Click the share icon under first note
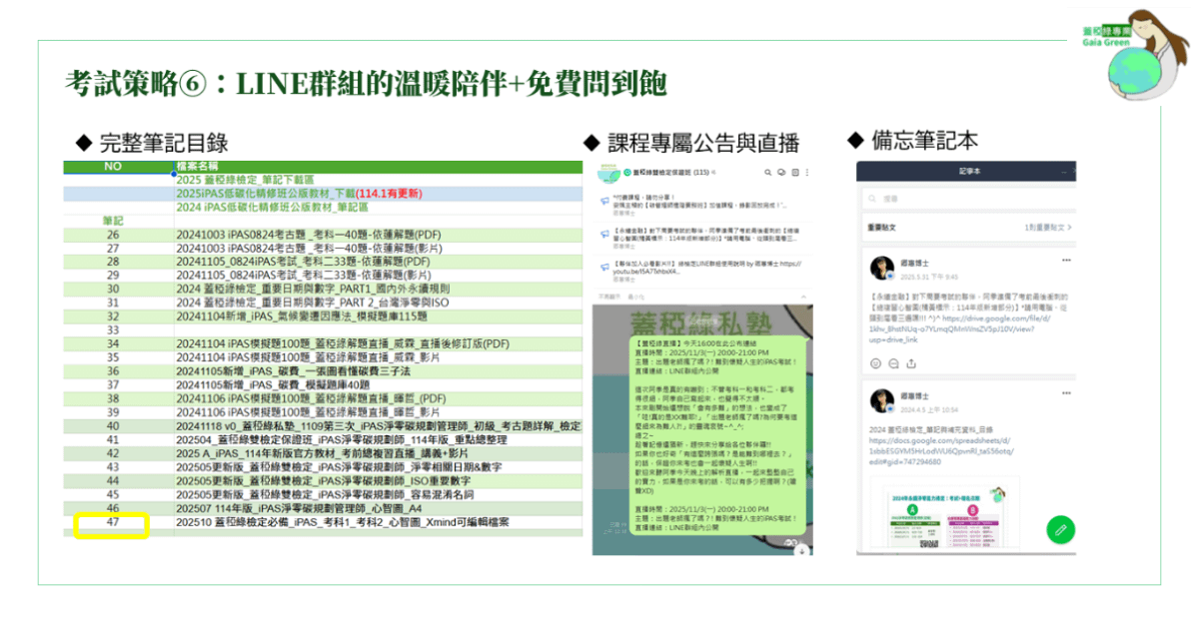The height and width of the screenshot is (627, 1199). (909, 362)
